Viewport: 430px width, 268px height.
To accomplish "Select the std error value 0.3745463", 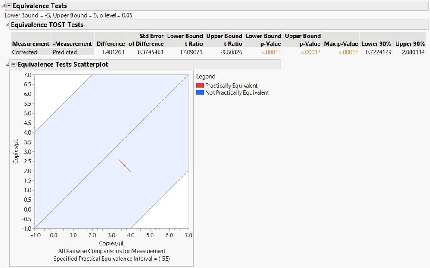I will pyautogui.click(x=150, y=52).
